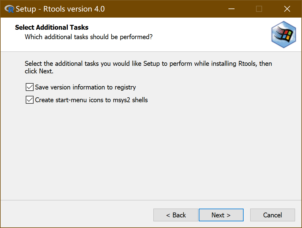Uncheck Save version information to registry box
The width and height of the screenshot is (302, 228).
click(30, 87)
